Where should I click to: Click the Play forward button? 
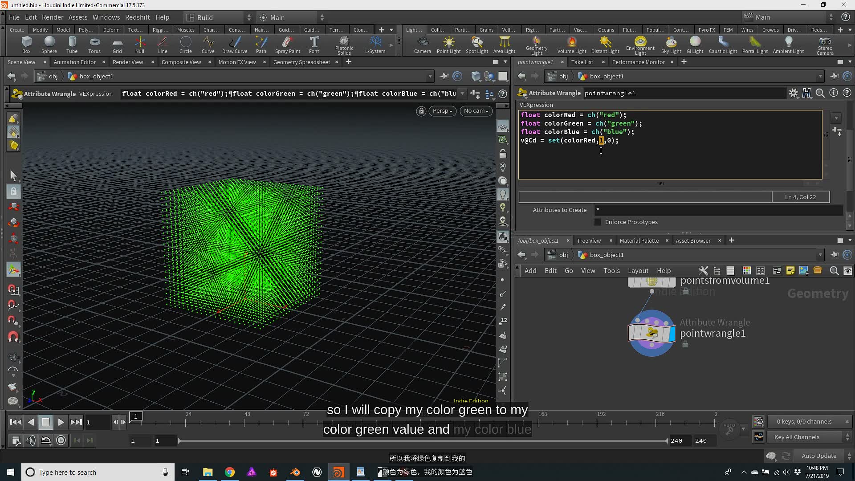click(61, 422)
